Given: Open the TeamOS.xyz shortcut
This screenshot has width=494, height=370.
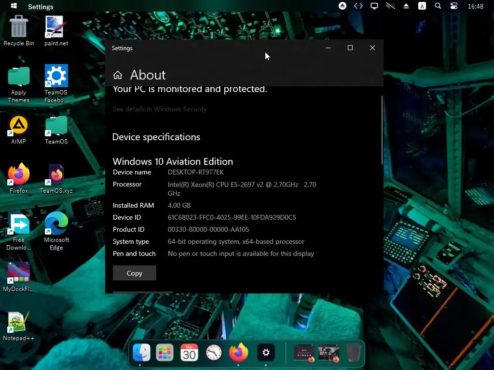Looking at the screenshot, I should (x=56, y=178).
